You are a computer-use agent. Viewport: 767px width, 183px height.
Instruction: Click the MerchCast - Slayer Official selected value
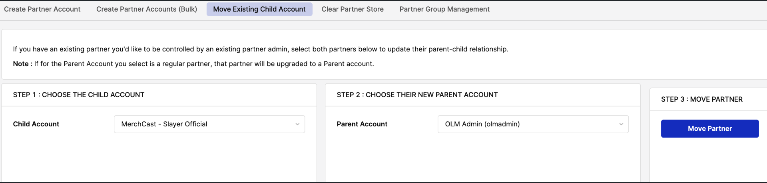(x=164, y=124)
